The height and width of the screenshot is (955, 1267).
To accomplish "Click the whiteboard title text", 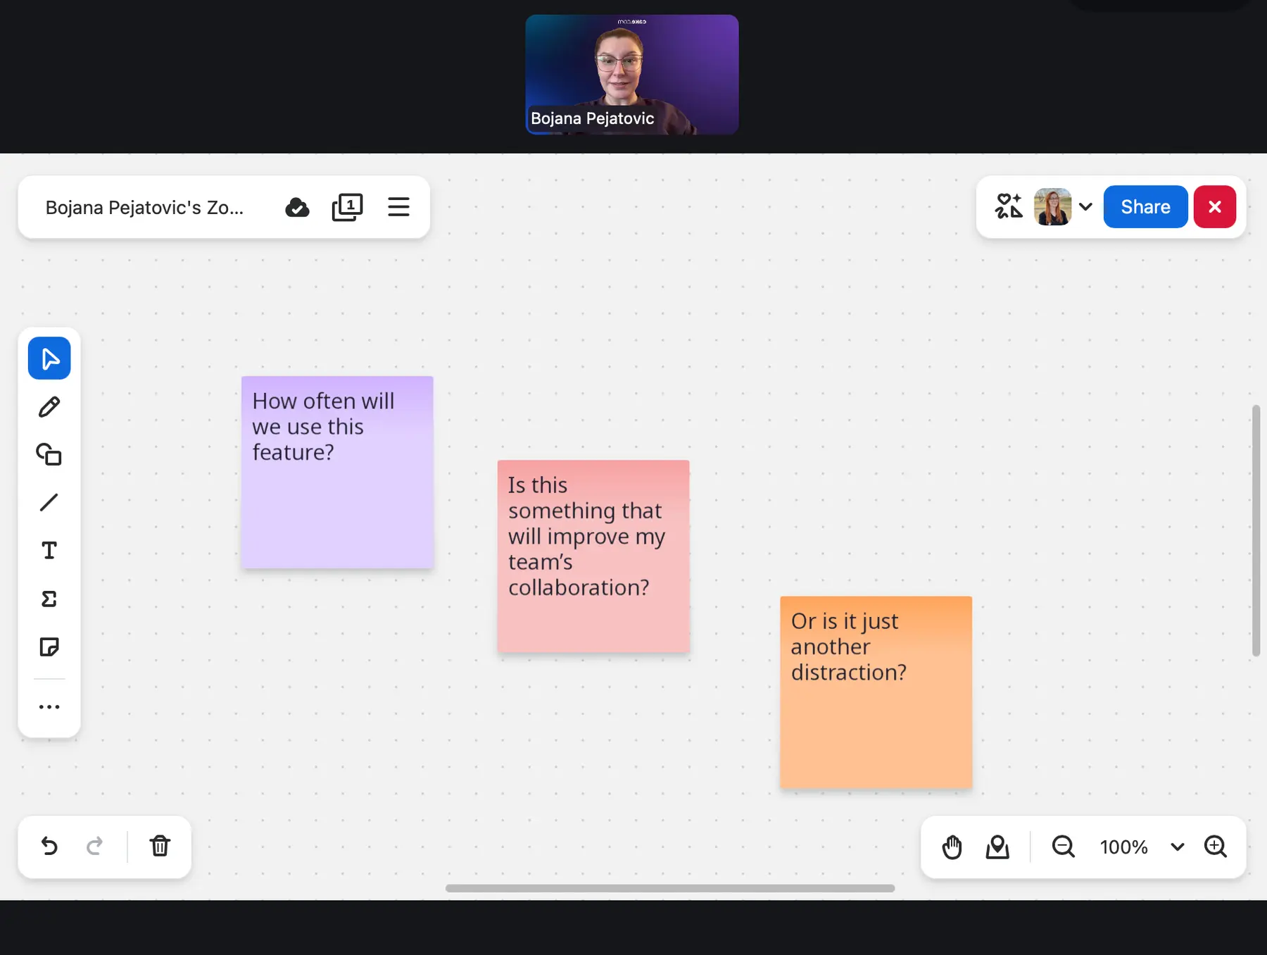I will point(144,208).
